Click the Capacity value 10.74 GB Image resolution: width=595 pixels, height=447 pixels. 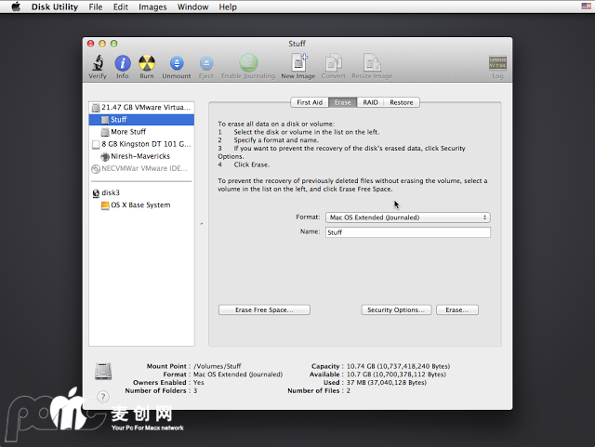point(398,366)
